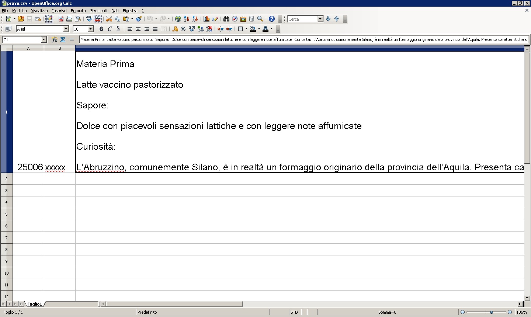Open the File menu

5,11
